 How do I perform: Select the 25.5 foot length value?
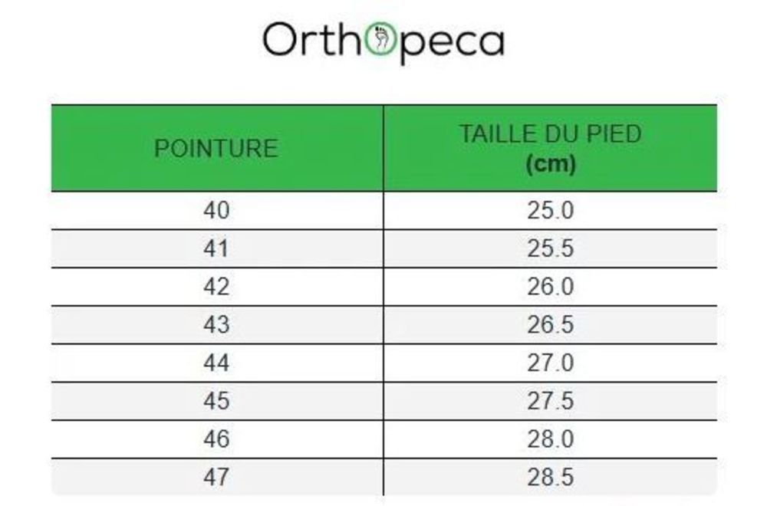tap(551, 248)
